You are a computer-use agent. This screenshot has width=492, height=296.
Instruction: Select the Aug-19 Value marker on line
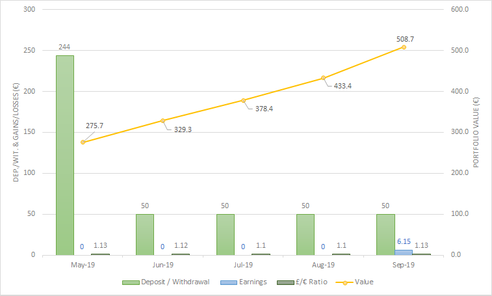pos(323,78)
